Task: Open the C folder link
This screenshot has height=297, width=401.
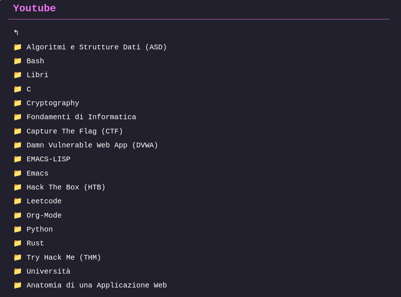Action: pyautogui.click(x=29, y=89)
